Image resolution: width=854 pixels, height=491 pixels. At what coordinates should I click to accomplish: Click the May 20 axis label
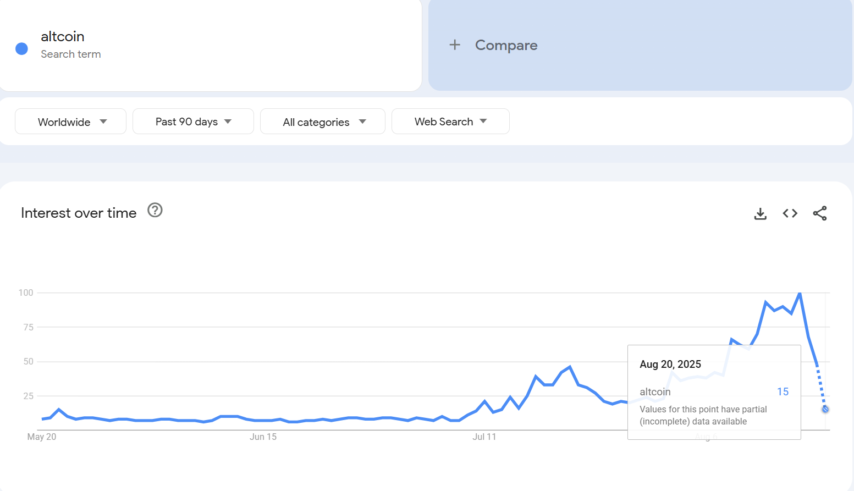pyautogui.click(x=42, y=437)
